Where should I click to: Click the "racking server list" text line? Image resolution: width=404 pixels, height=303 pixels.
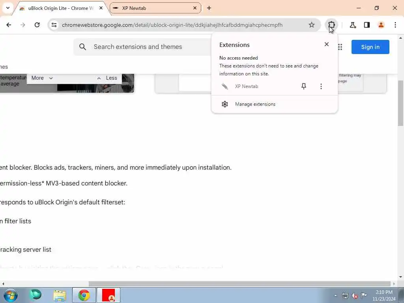click(26, 250)
